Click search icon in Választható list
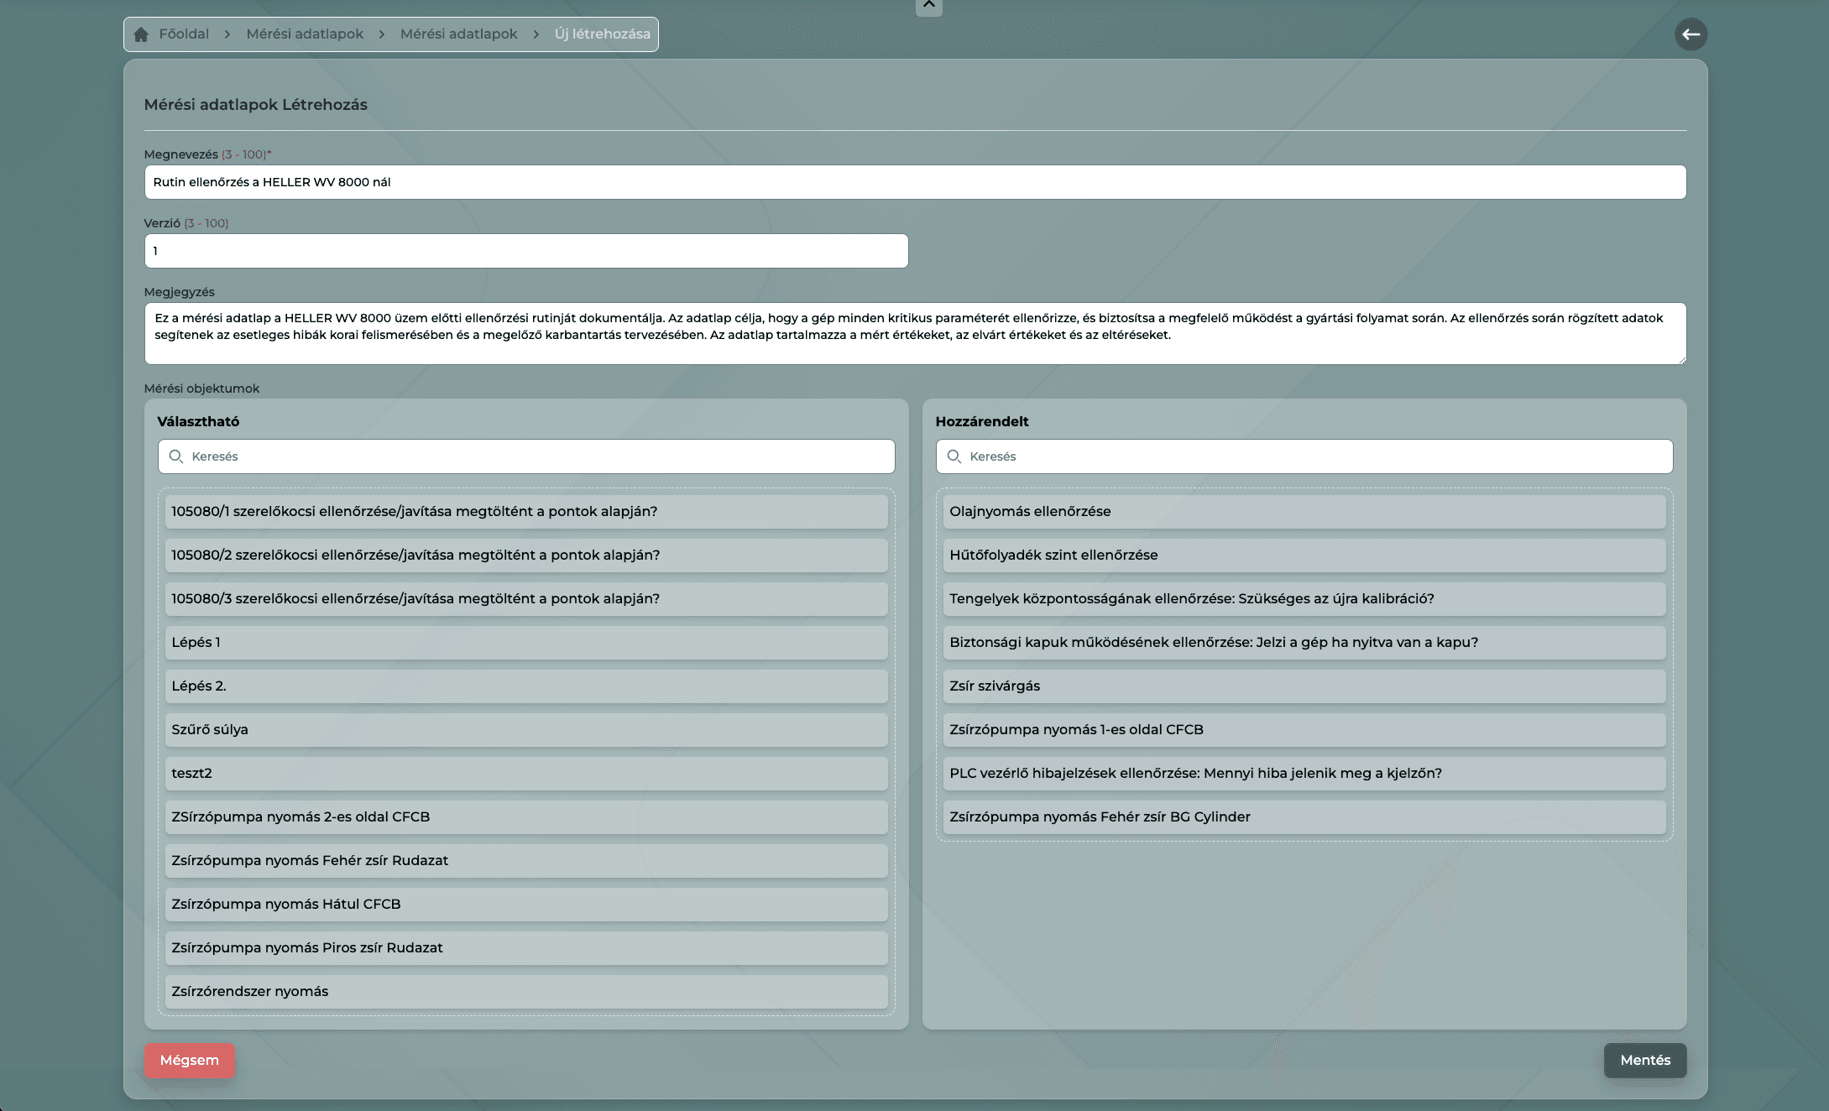 pos(176,456)
